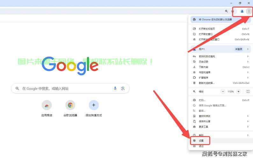This screenshot has width=253, height=159.
Task: Expand the 历史记录 submenu
Action: tap(220, 62)
